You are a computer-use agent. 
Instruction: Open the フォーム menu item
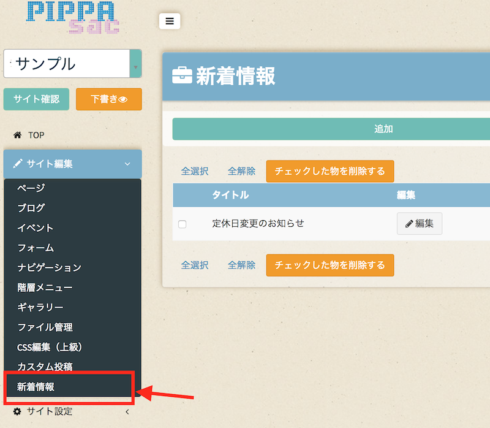click(36, 248)
